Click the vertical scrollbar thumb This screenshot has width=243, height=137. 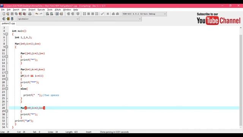tap(241, 80)
